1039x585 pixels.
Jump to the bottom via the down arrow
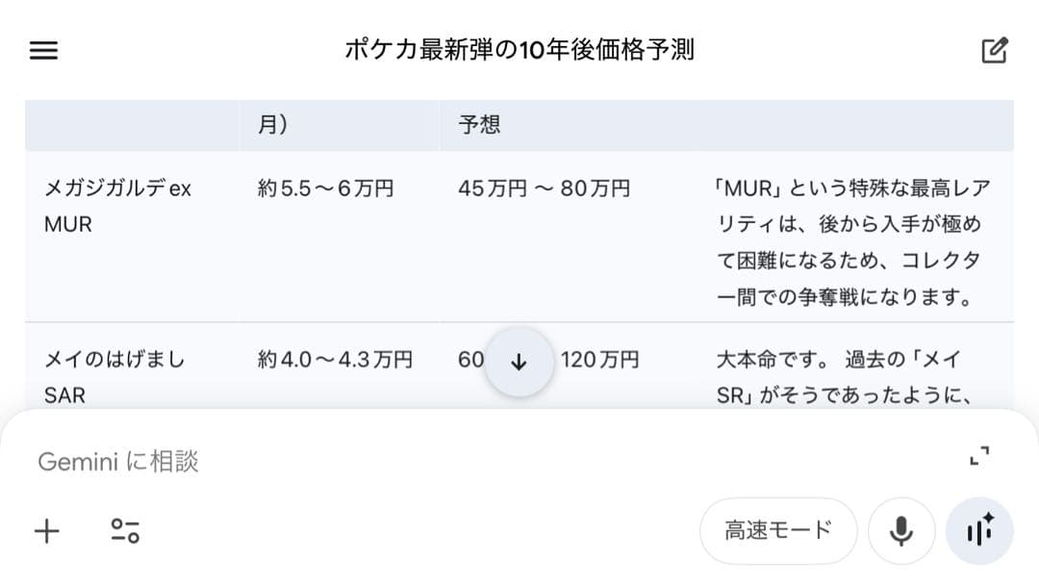519,361
